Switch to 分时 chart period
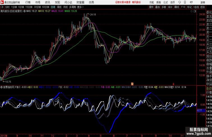The width and height of the screenshot is (212, 137). click(7, 7)
